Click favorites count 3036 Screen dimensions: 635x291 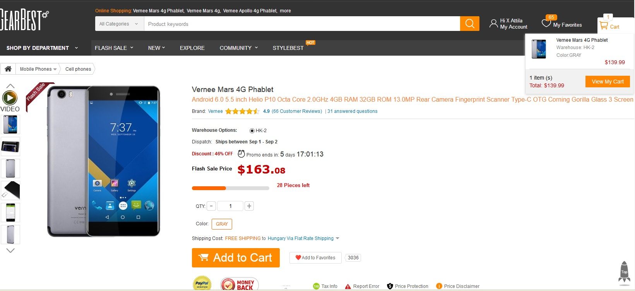353,258
